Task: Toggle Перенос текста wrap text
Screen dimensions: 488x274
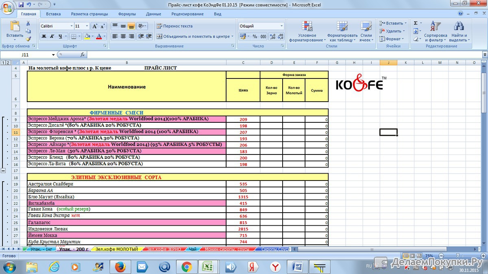Action: coord(175,26)
